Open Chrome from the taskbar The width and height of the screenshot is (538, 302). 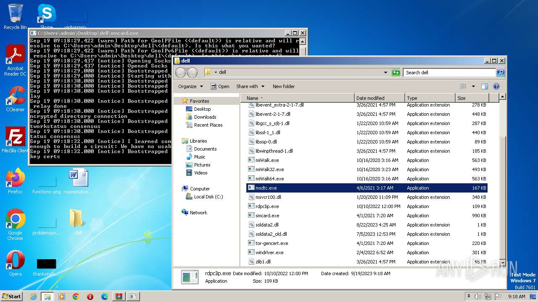(76, 297)
